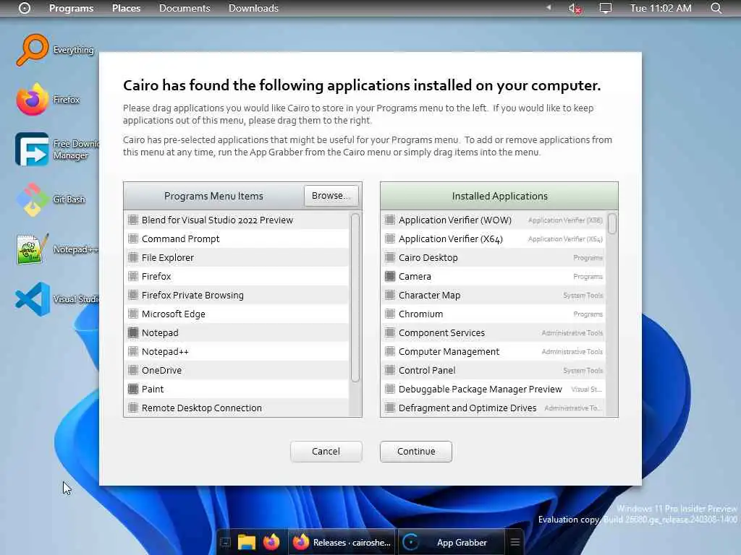
Task: Click the Firefox item icon in list
Action: (133, 276)
